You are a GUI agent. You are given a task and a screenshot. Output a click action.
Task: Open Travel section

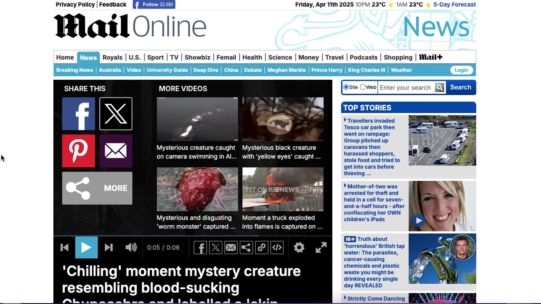pos(334,57)
